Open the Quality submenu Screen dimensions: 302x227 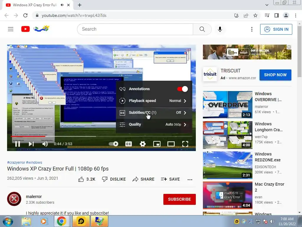(x=154, y=124)
